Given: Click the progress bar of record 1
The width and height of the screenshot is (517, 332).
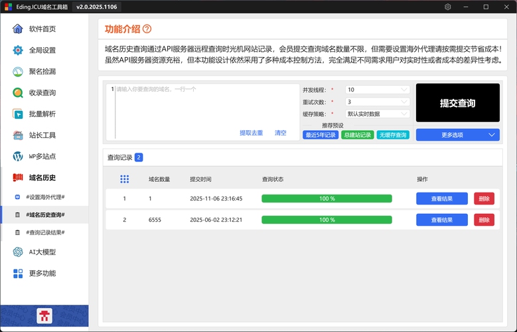Looking at the screenshot, I should [327, 199].
